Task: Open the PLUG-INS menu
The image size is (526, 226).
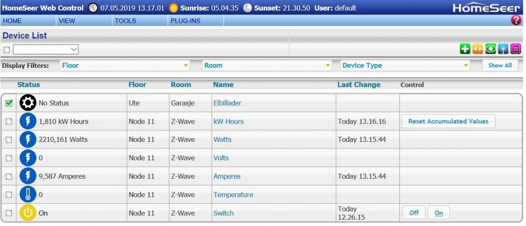Action: pyautogui.click(x=185, y=21)
